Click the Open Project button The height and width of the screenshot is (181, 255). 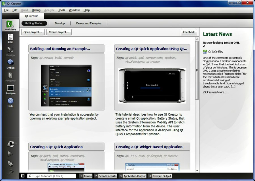(x=33, y=32)
